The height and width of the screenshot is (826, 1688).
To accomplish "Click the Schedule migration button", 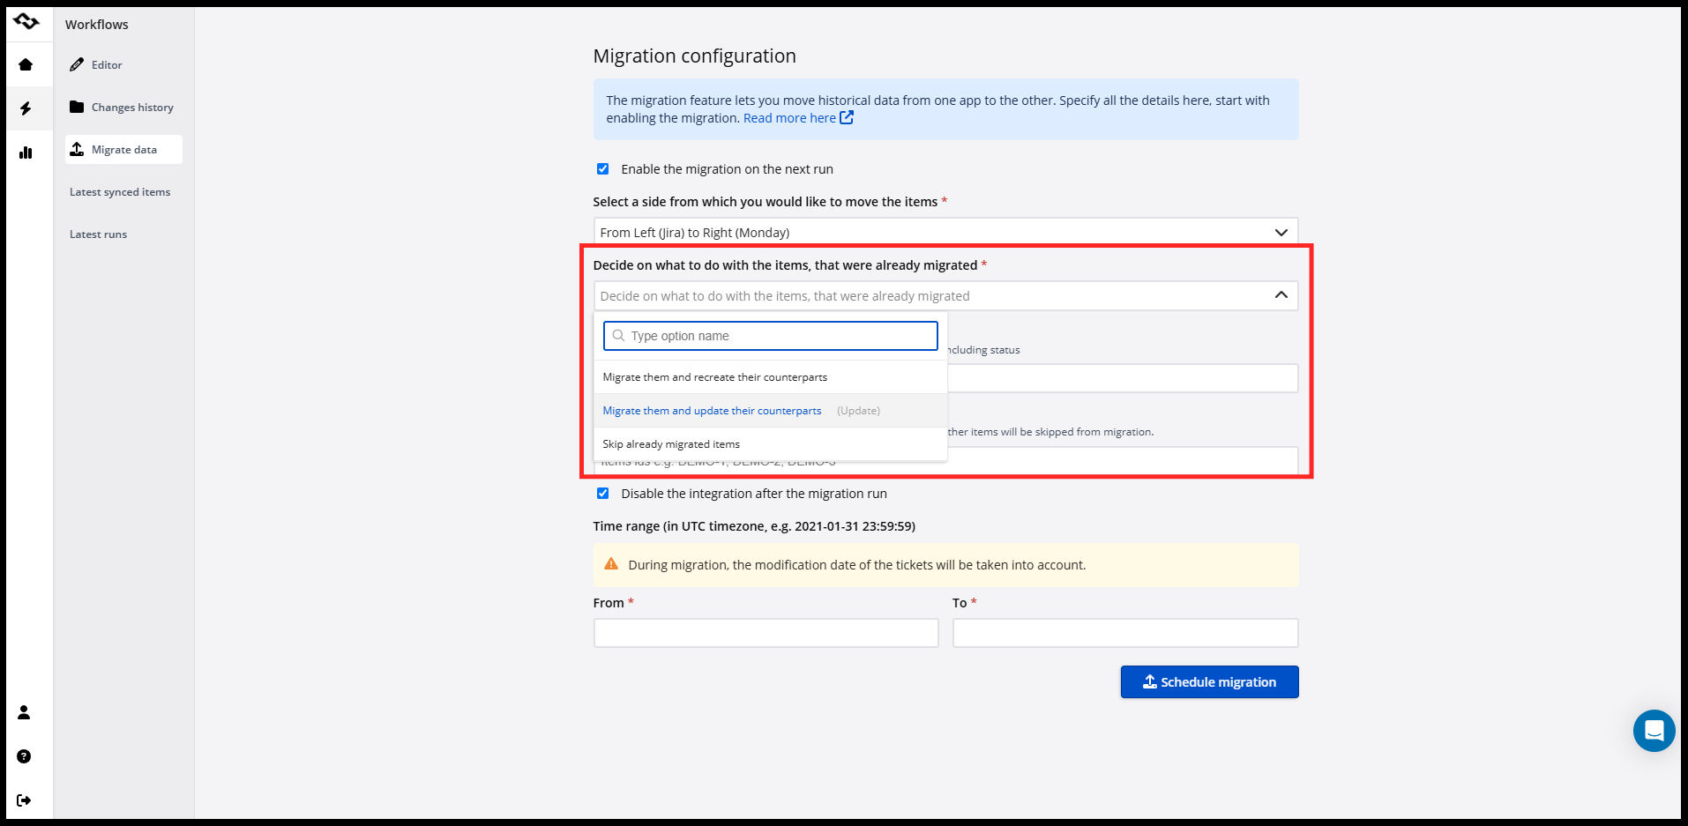I will [x=1209, y=682].
